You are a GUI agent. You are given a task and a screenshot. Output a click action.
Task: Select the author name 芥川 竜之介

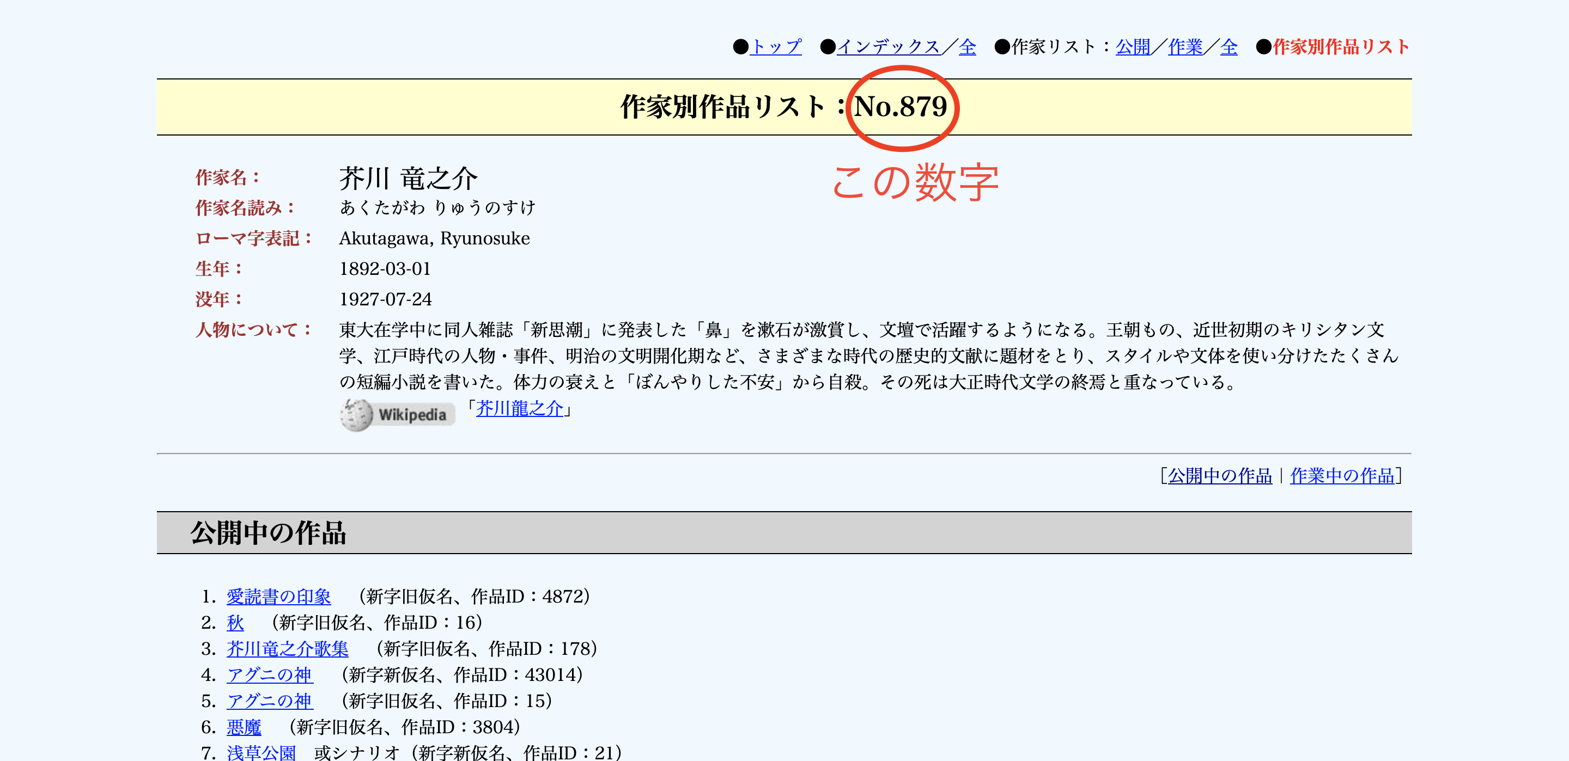[x=409, y=179]
